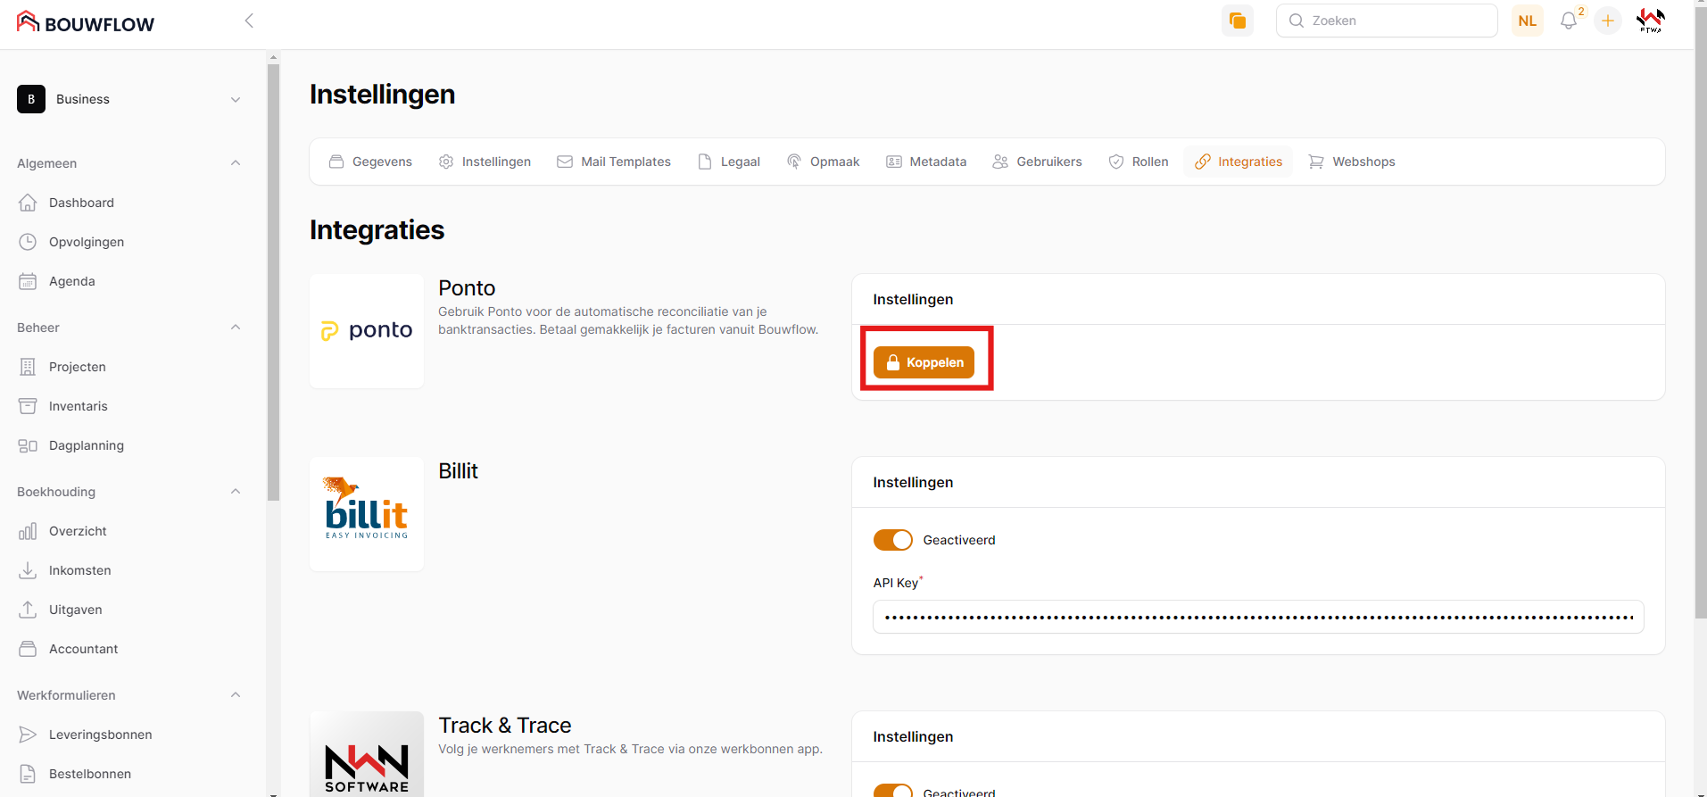Viewport: 1707px width, 797px height.
Task: Open Leveringsbonnen in the sidebar
Action: pos(100,735)
